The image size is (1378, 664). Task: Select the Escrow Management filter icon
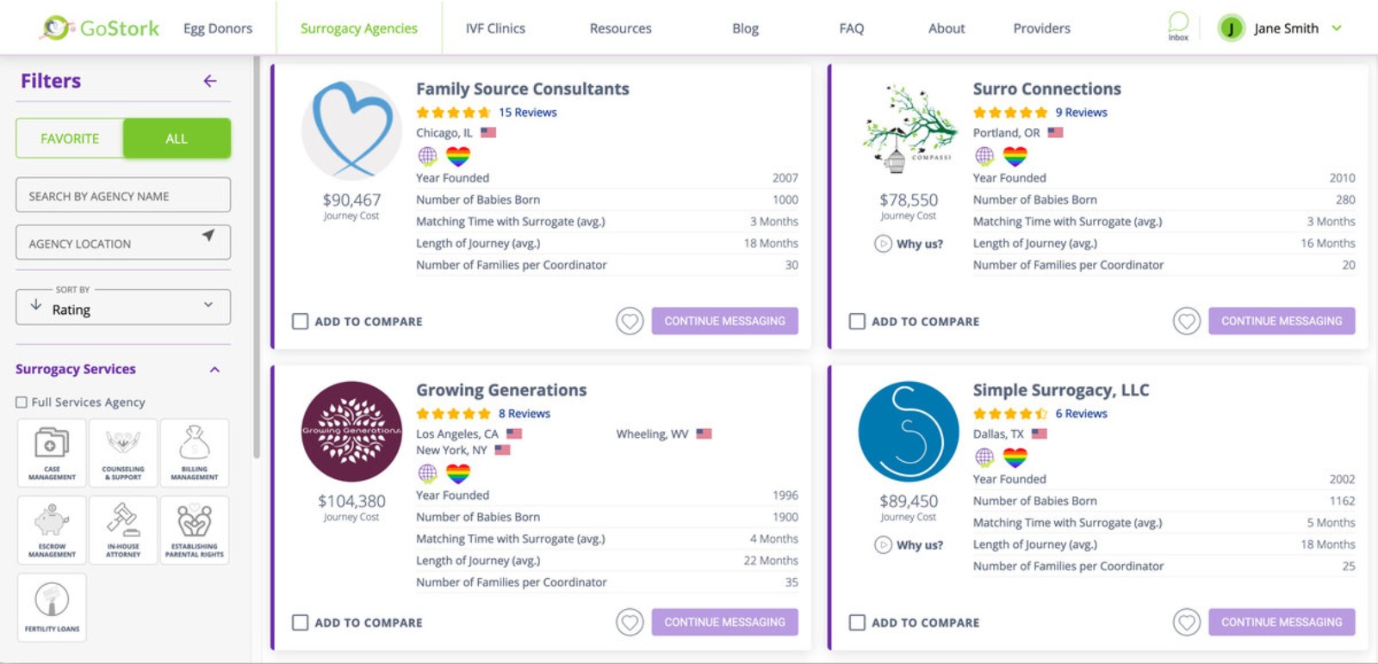click(x=52, y=528)
